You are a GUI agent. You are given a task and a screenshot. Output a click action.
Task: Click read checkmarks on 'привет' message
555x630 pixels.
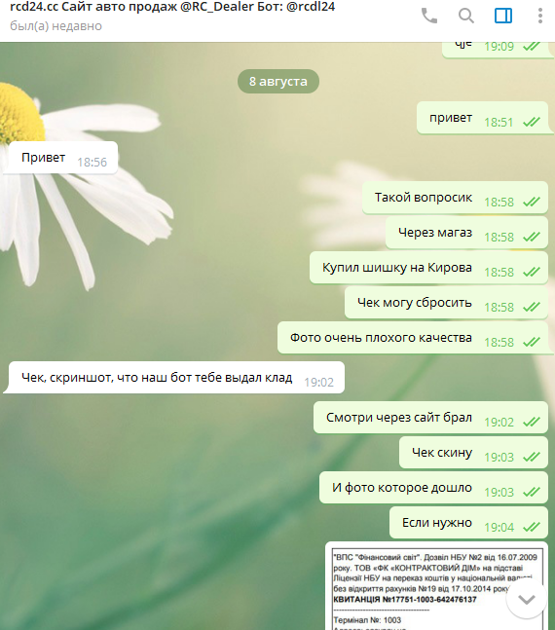(x=532, y=122)
